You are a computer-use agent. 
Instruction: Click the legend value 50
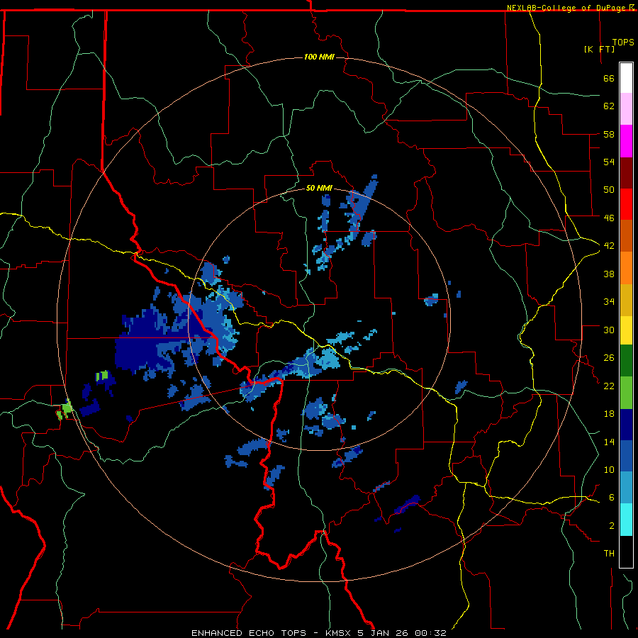(609, 189)
